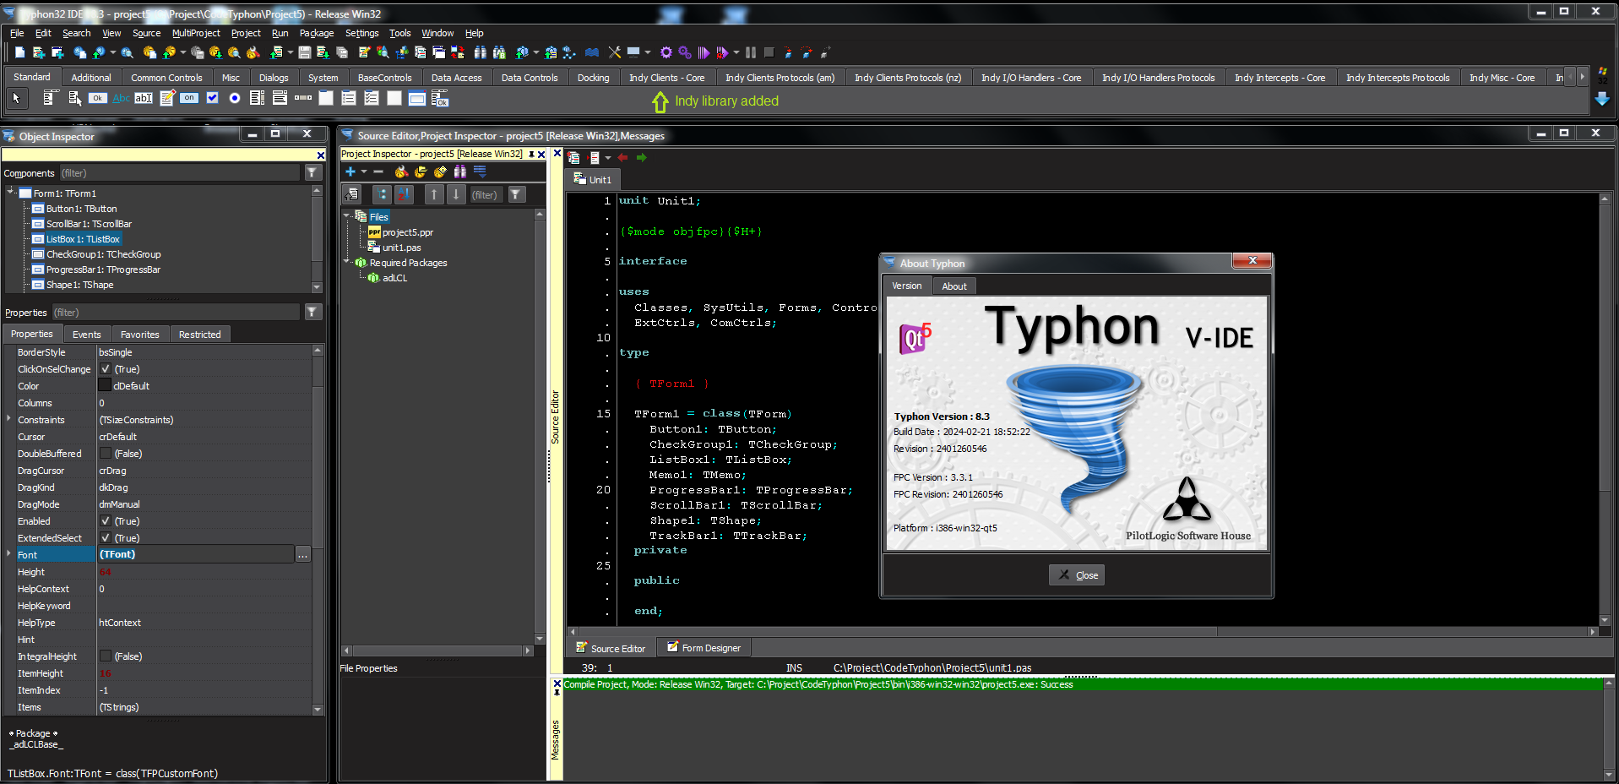Select unit1.pas in Project Inspector

pyautogui.click(x=401, y=248)
